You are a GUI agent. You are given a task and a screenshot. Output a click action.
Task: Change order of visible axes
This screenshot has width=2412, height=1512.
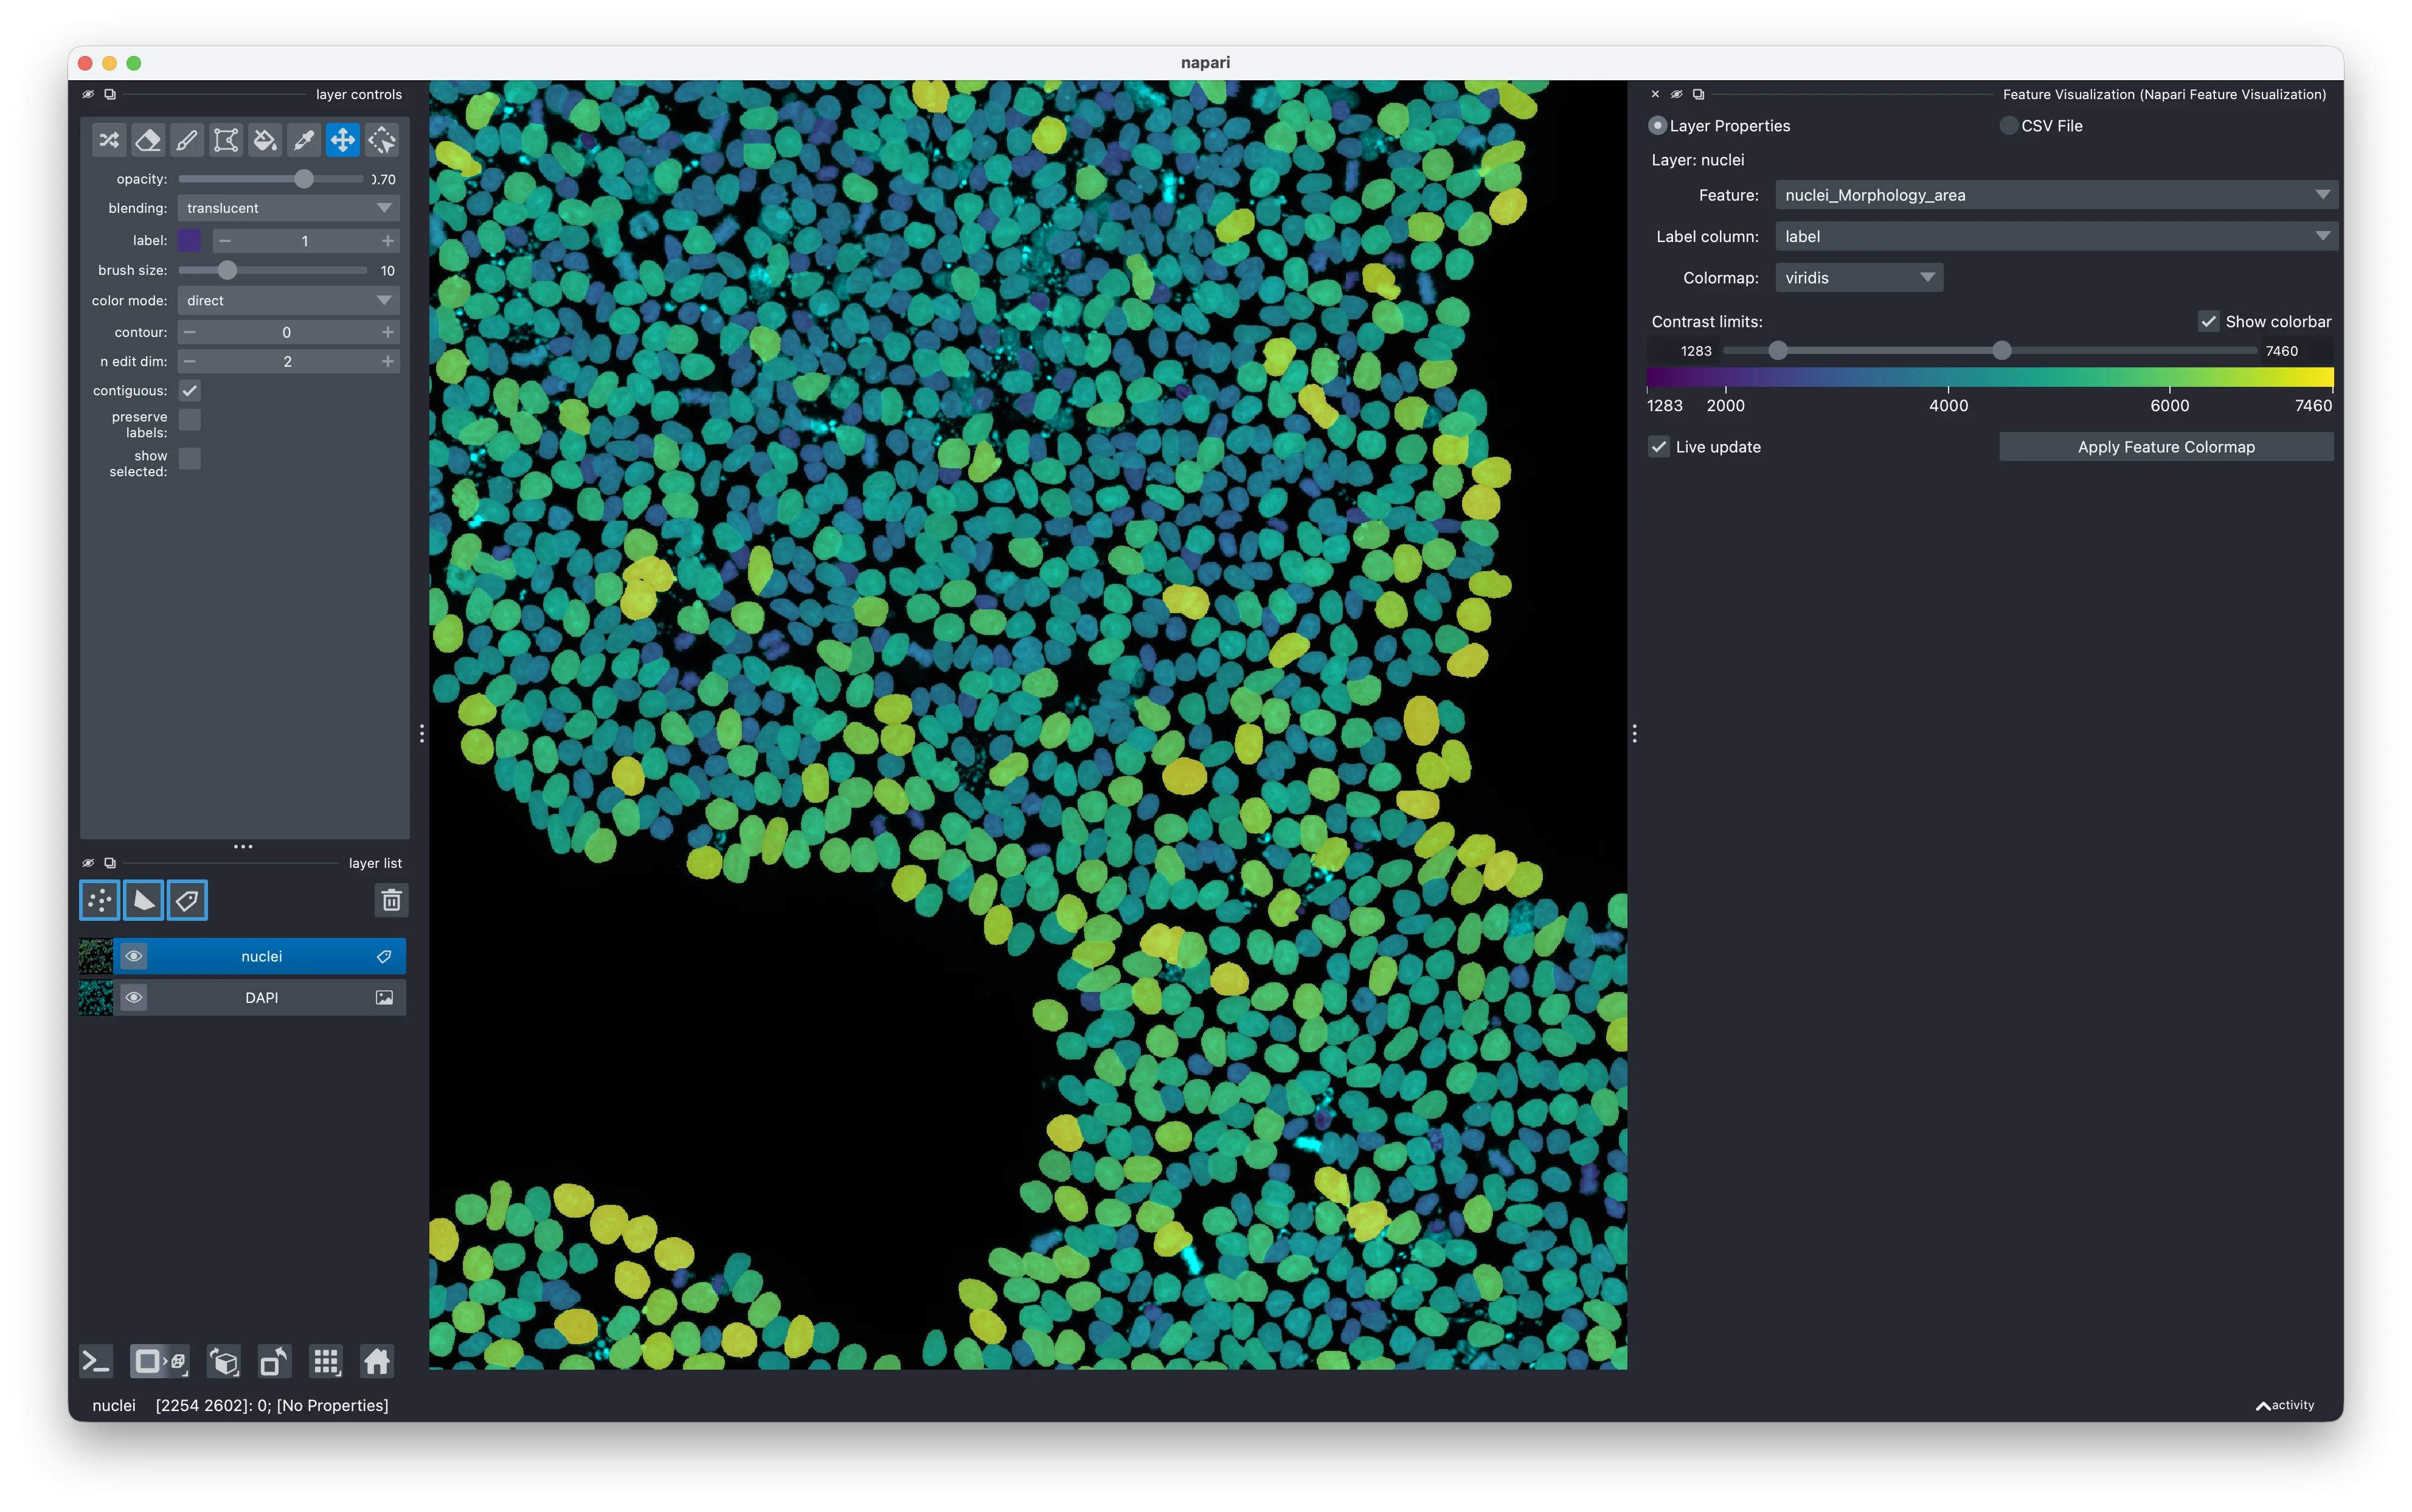pos(224,1361)
